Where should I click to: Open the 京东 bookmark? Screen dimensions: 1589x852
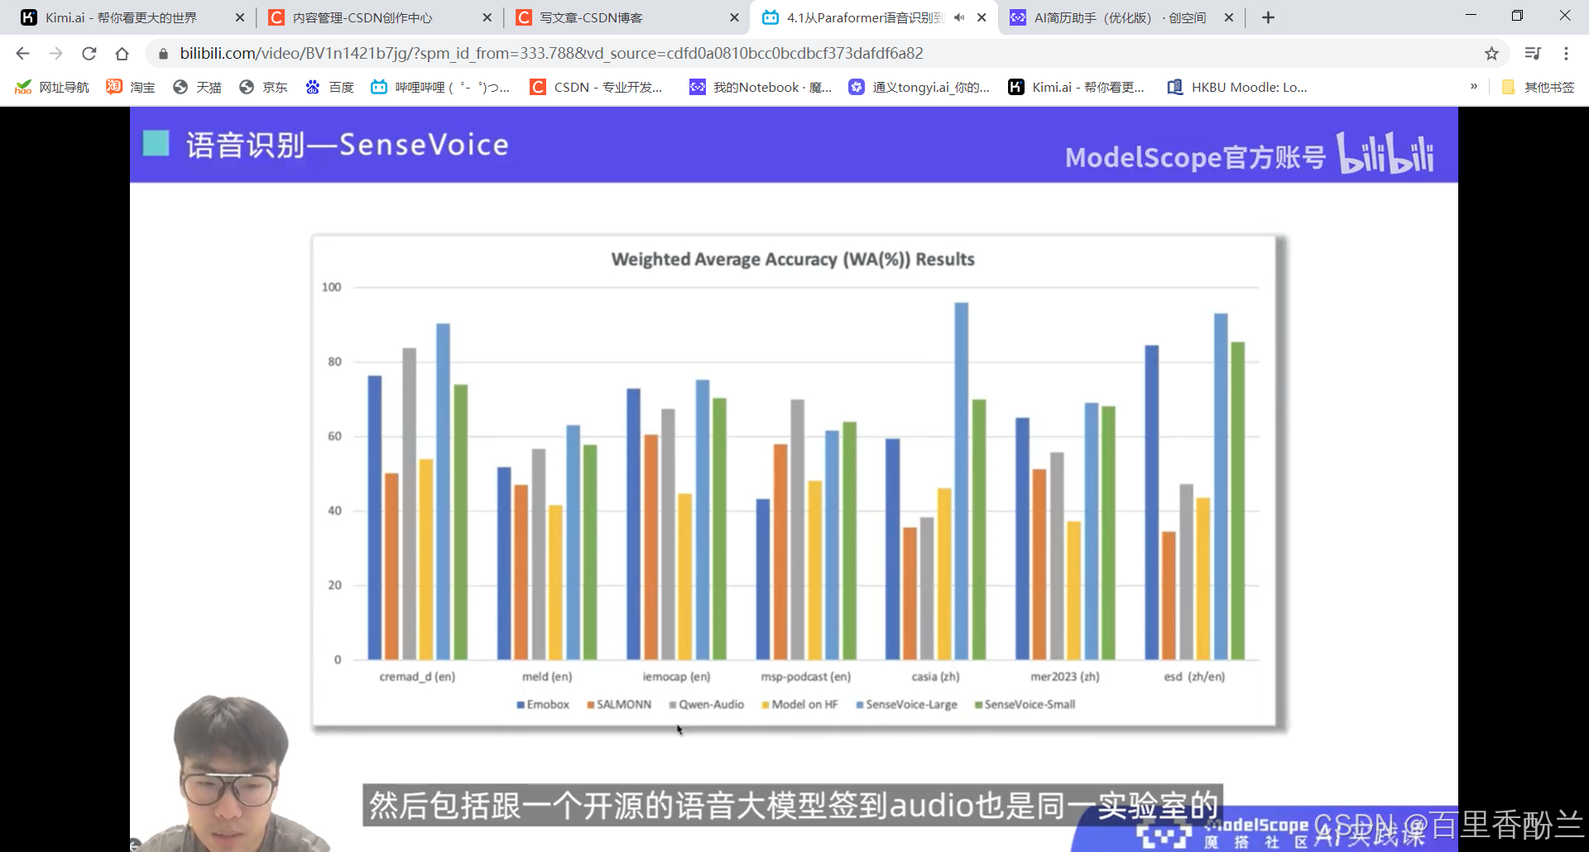click(x=263, y=87)
